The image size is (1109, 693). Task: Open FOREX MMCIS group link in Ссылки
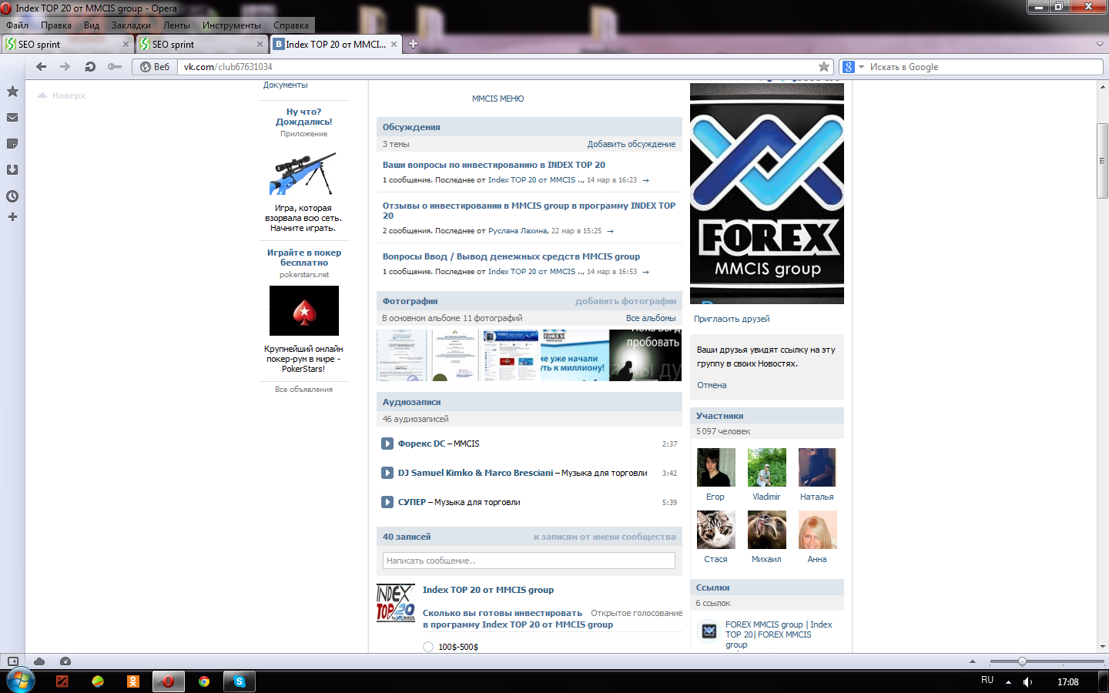click(x=779, y=634)
